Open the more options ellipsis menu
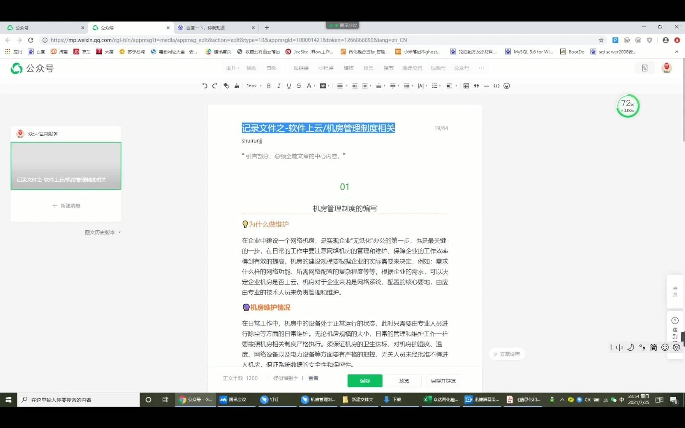Screen dimensions: 685x428 482,68
